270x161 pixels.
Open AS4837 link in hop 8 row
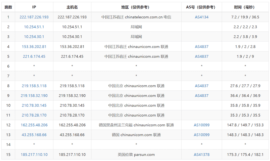tap(201, 86)
